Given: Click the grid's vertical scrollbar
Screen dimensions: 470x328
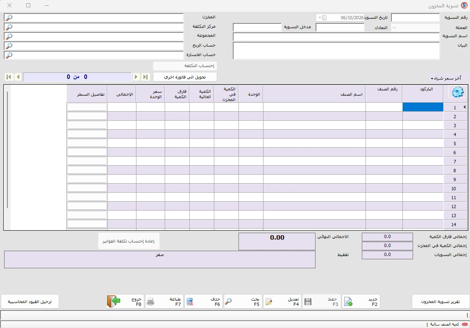Looking at the screenshot, I should pos(7,150).
